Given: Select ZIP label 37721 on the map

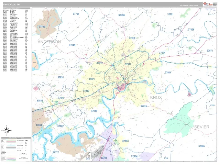Looking at the screenshot, I should (x=170, y=14).
